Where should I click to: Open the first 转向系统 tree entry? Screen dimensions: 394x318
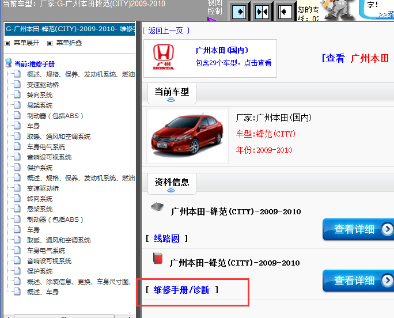(x=40, y=95)
